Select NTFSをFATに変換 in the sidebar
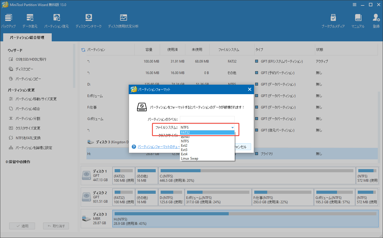Image resolution: width=383 pixels, height=238 pixels. pyautogui.click(x=25, y=138)
